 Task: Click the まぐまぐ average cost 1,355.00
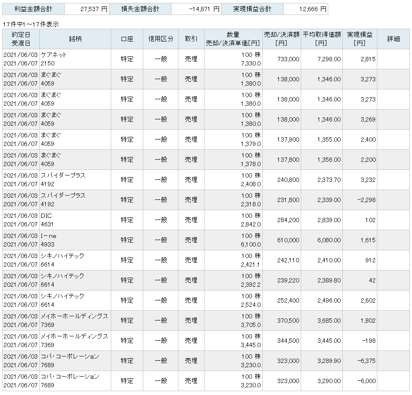coord(329,140)
